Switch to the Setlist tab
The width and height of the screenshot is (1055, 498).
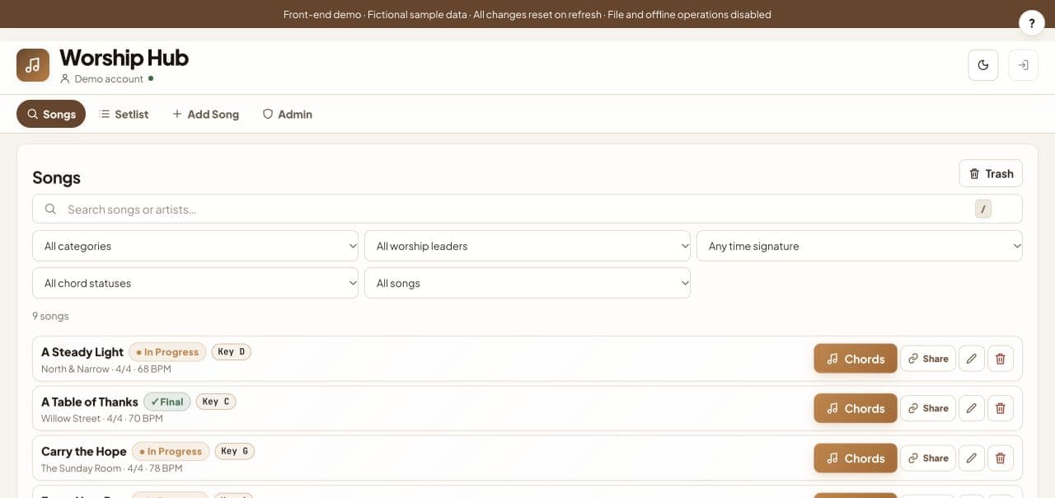(x=124, y=114)
